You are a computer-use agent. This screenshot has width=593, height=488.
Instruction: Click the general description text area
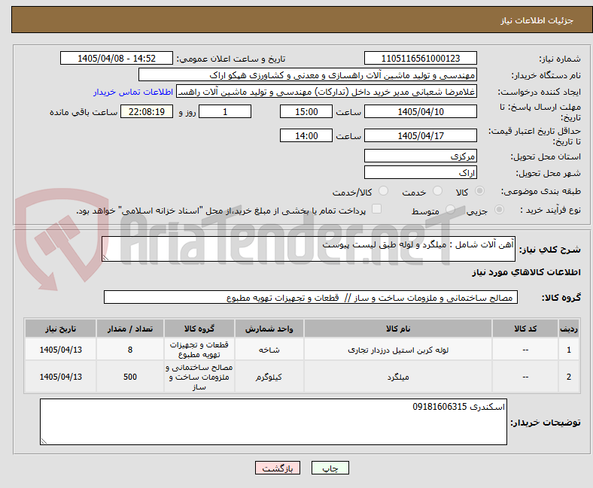[309, 249]
